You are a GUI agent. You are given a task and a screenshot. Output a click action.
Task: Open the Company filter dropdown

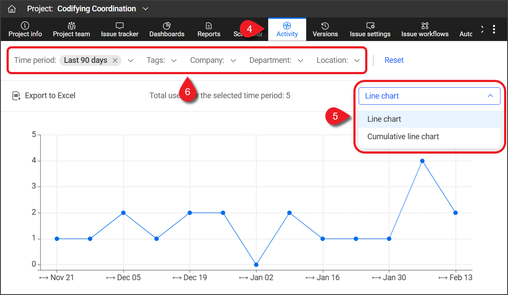coord(213,61)
